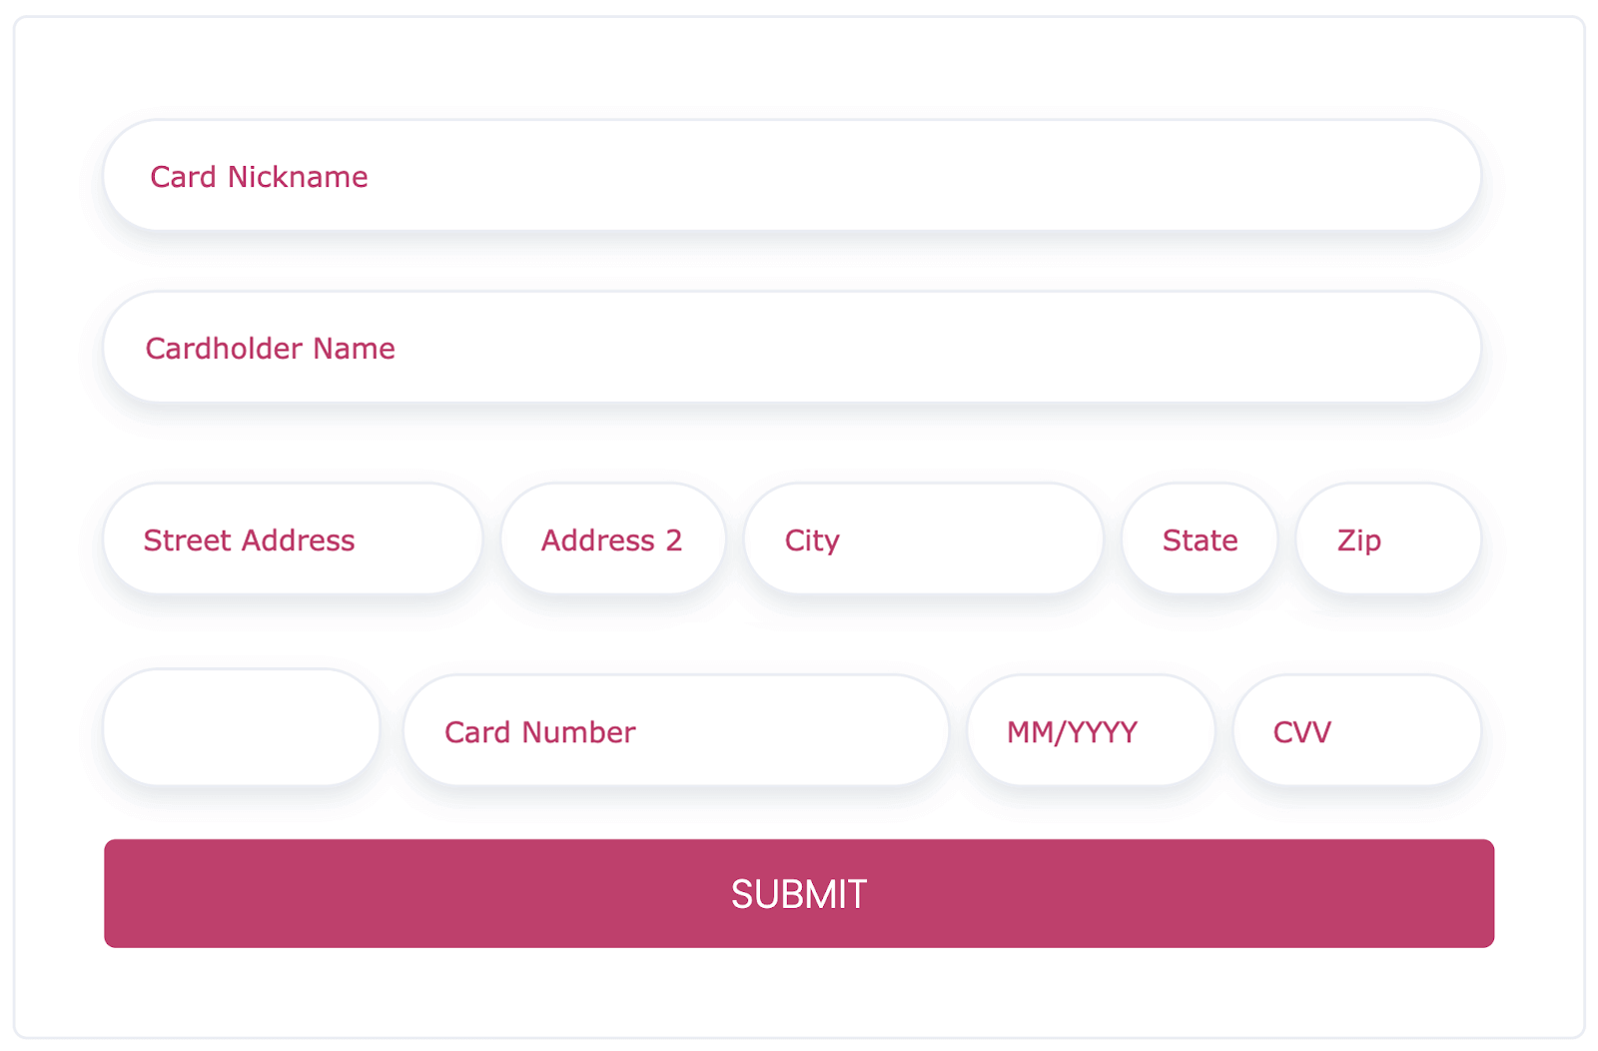Place cursor in nickname box at top
Viewport: 1598px width, 1051px height.
[792, 176]
